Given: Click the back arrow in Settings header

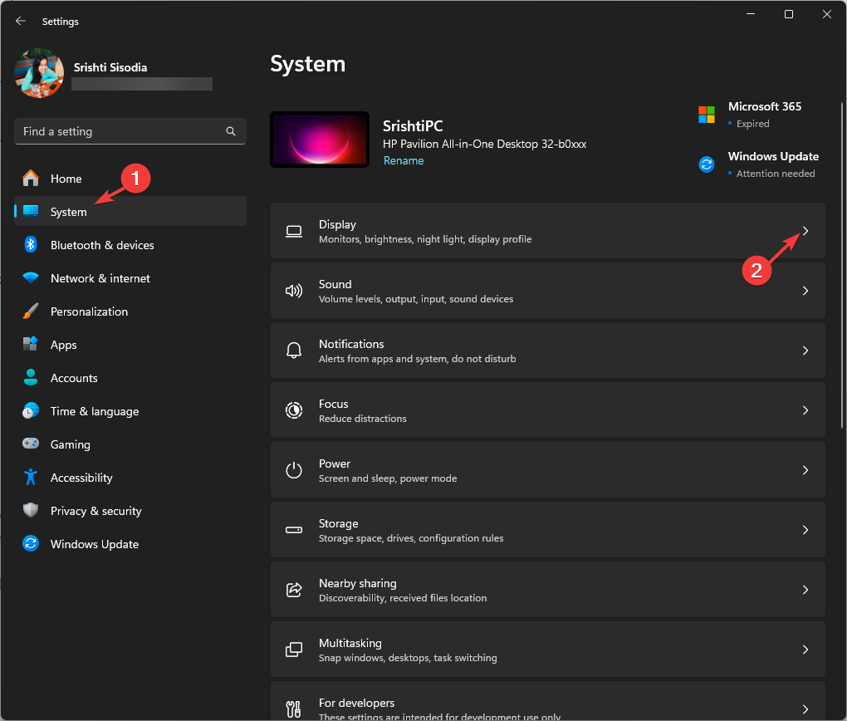Looking at the screenshot, I should [21, 21].
